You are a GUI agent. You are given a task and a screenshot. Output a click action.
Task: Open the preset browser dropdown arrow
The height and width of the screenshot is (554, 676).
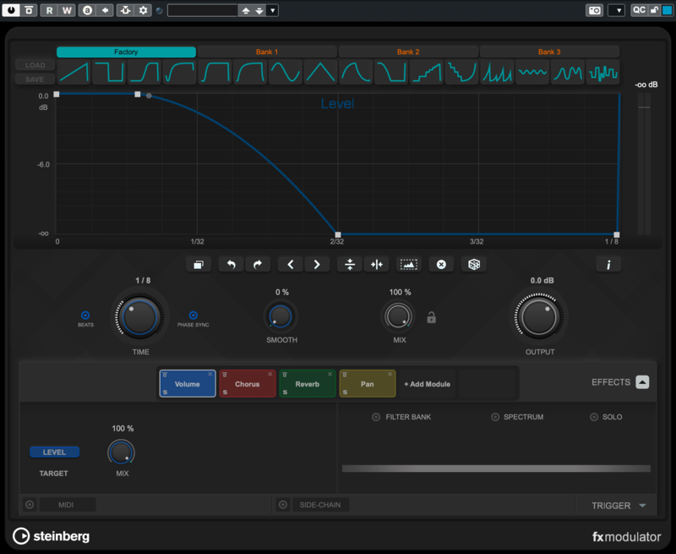pos(272,10)
